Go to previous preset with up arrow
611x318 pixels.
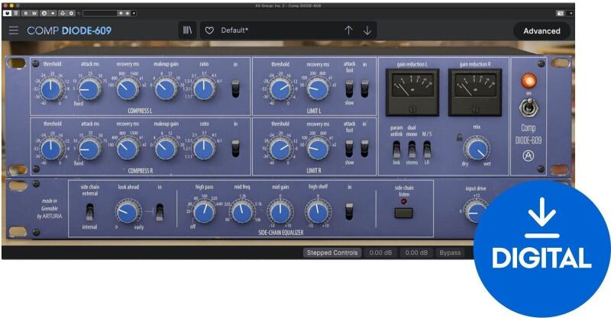pos(348,31)
